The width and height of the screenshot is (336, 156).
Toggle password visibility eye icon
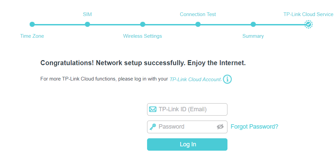point(220,127)
